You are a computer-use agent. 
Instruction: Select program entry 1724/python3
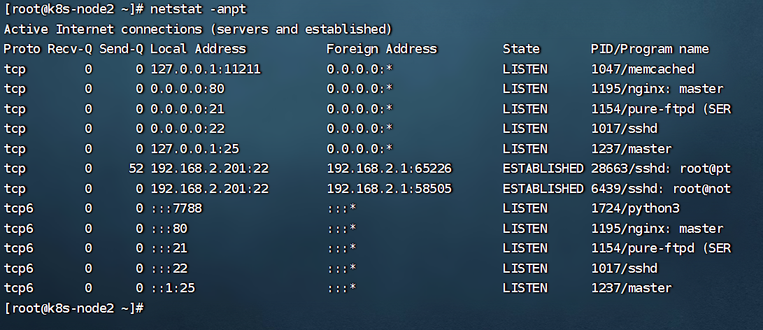(x=635, y=209)
